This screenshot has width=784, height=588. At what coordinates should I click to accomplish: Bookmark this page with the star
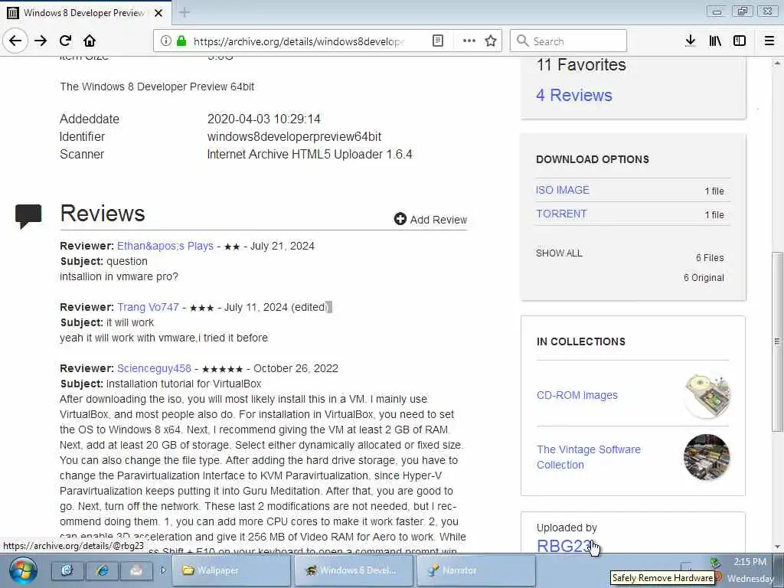pos(491,41)
